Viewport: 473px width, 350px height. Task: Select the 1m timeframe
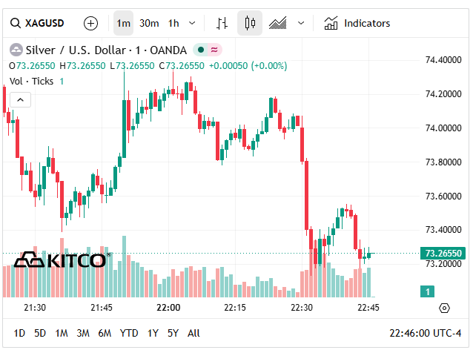123,23
